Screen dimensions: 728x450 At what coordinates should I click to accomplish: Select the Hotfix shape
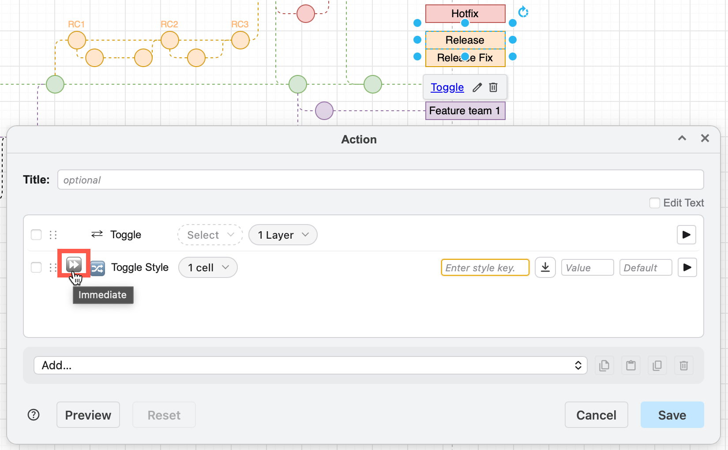(465, 14)
